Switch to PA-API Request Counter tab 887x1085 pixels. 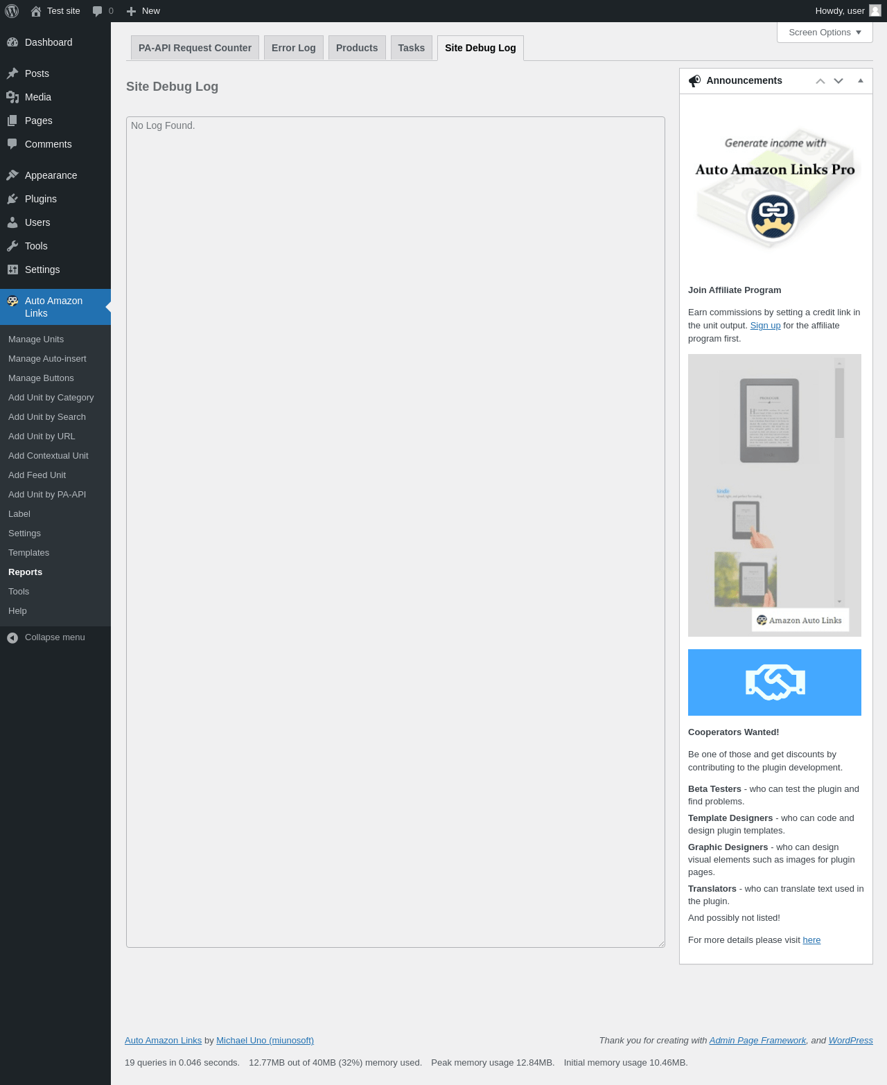(x=195, y=48)
